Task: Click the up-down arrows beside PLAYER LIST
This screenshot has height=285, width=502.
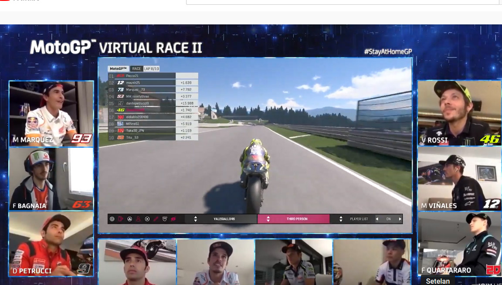Action: [341, 219]
